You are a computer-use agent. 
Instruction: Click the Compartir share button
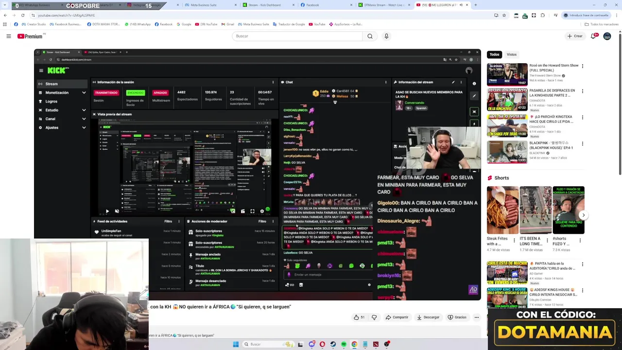tap(397, 317)
